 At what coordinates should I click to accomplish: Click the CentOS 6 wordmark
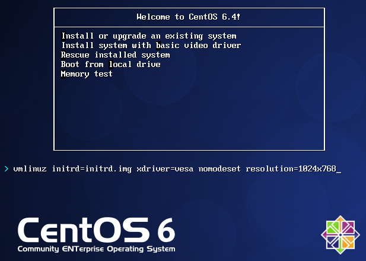96,230
